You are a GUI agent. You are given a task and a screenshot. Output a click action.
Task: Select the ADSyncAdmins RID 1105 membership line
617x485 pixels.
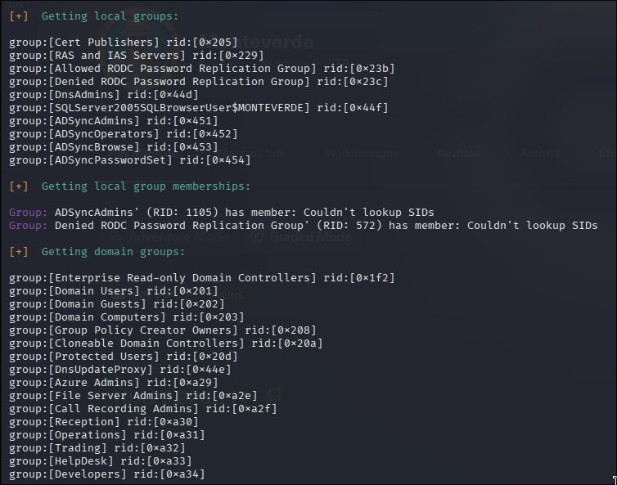tap(222, 213)
